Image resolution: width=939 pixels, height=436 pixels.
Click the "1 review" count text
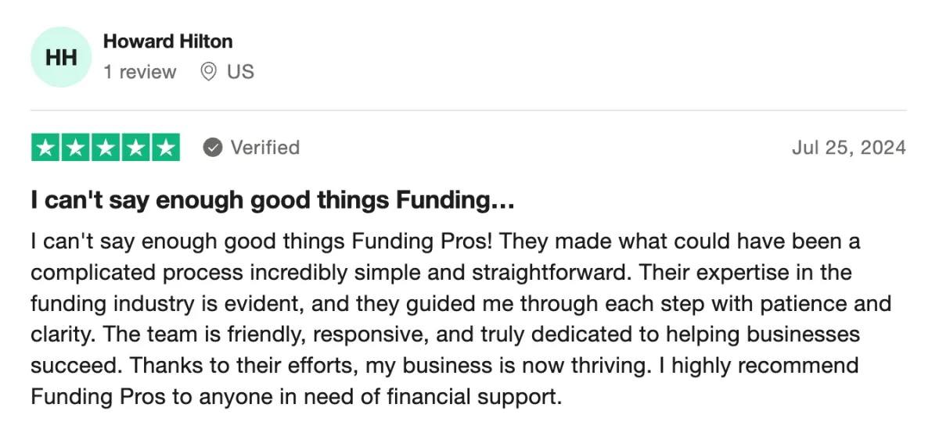(140, 72)
